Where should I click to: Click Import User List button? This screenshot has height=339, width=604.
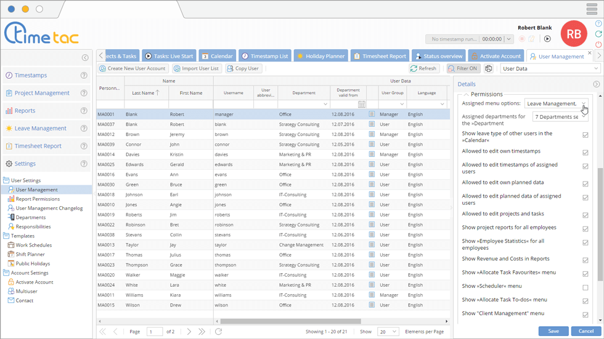(197, 68)
